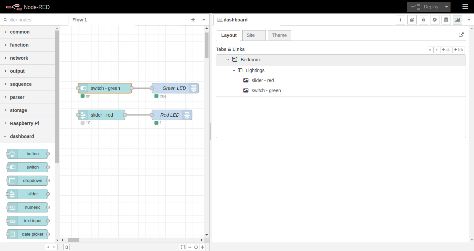474x251 pixels.
Task: Open the help book sidebar icon
Action: [412, 20]
